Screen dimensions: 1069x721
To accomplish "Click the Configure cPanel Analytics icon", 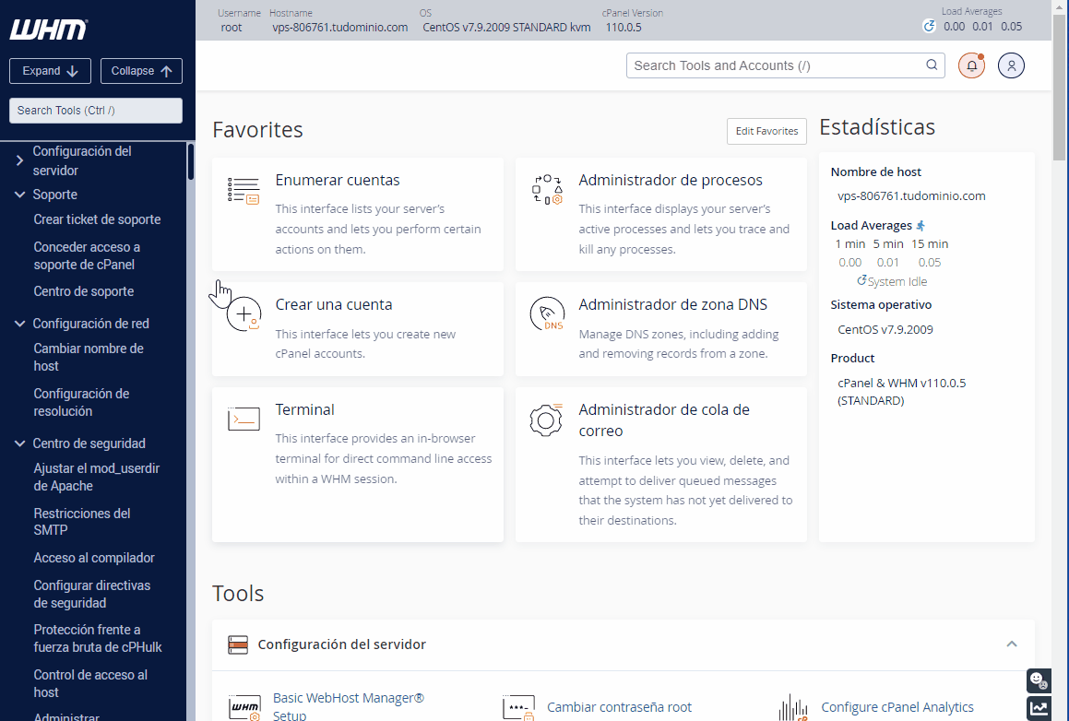I will coord(793,707).
